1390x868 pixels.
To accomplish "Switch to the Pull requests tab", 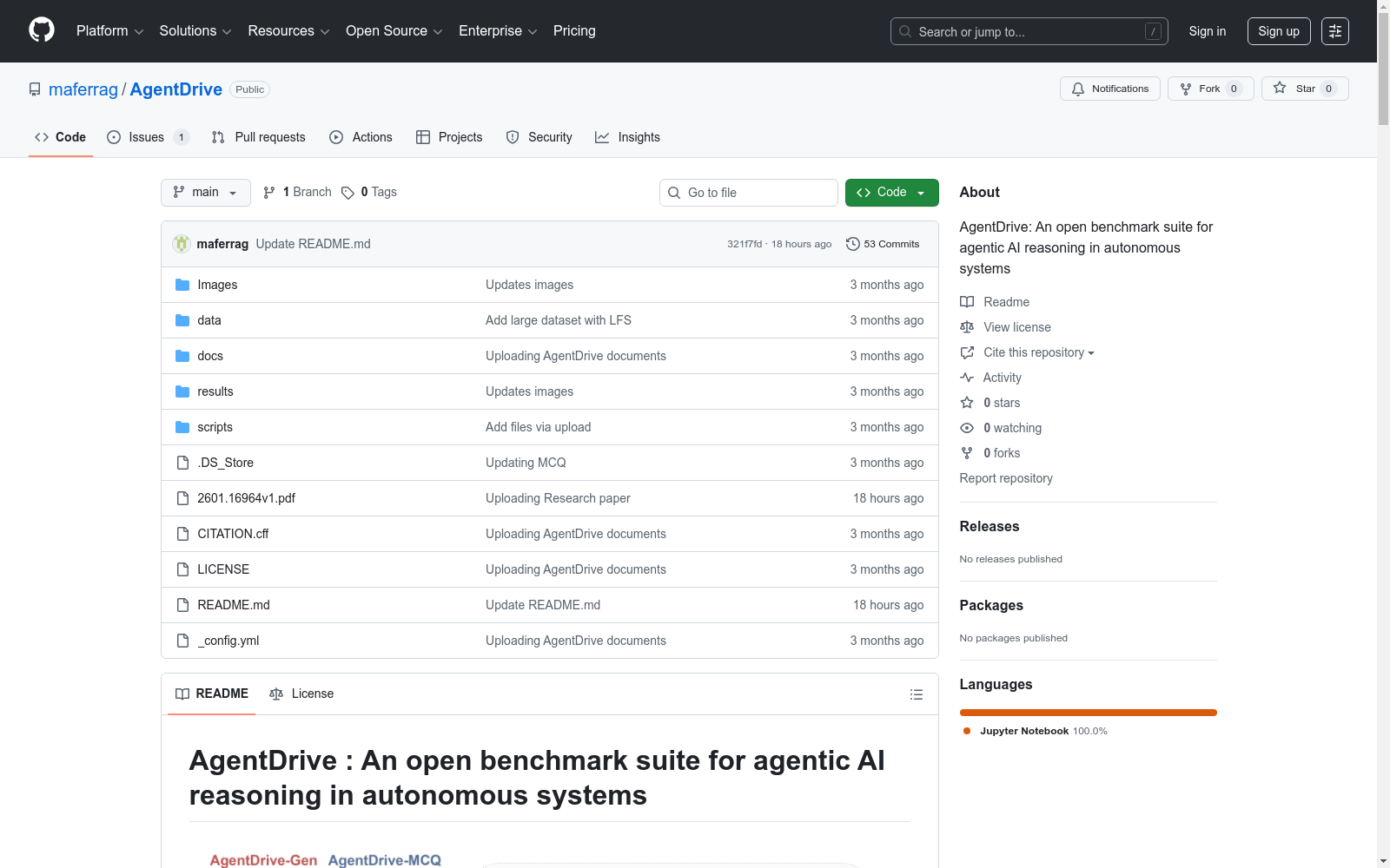I will pyautogui.click(x=258, y=137).
